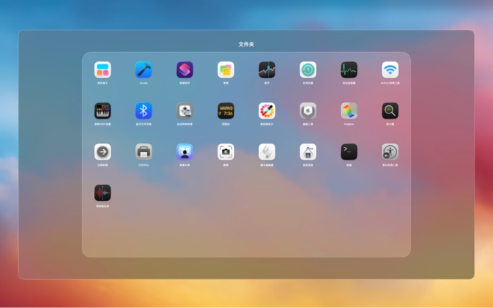This screenshot has width=493, height=308.
Task: Open the Console app with WARNING icon
Action: 226,111
